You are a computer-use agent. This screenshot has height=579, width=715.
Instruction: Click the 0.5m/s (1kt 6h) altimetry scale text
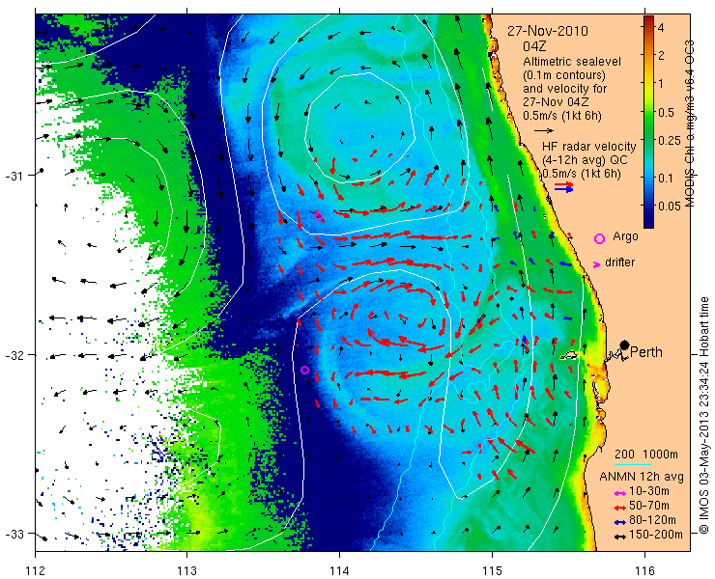click(561, 116)
